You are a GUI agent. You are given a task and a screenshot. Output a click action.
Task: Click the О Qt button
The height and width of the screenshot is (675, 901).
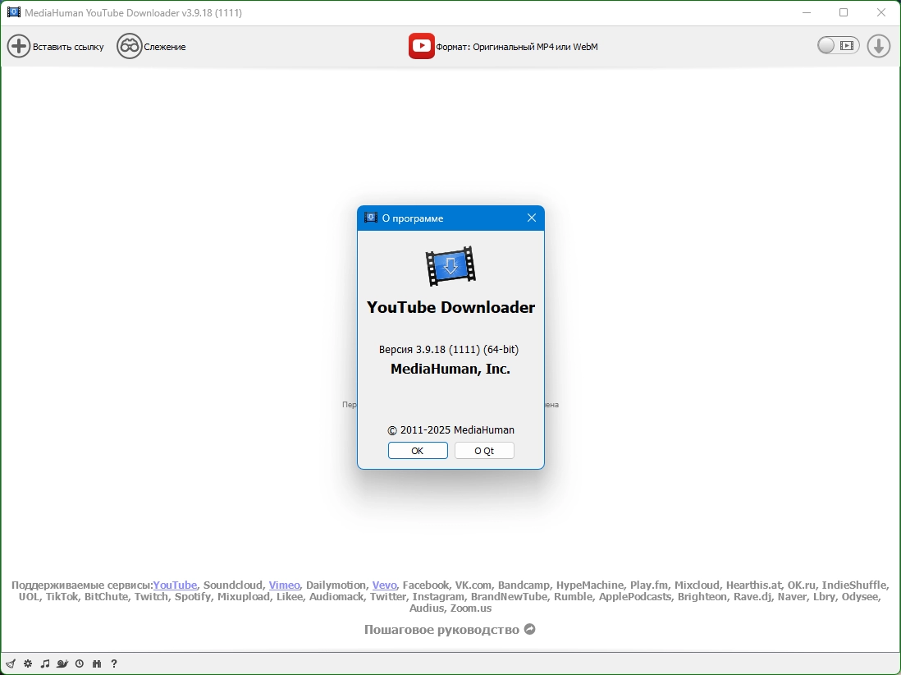click(484, 451)
